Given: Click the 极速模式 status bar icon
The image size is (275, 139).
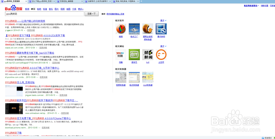Looking at the screenshot, I should 263,138.
